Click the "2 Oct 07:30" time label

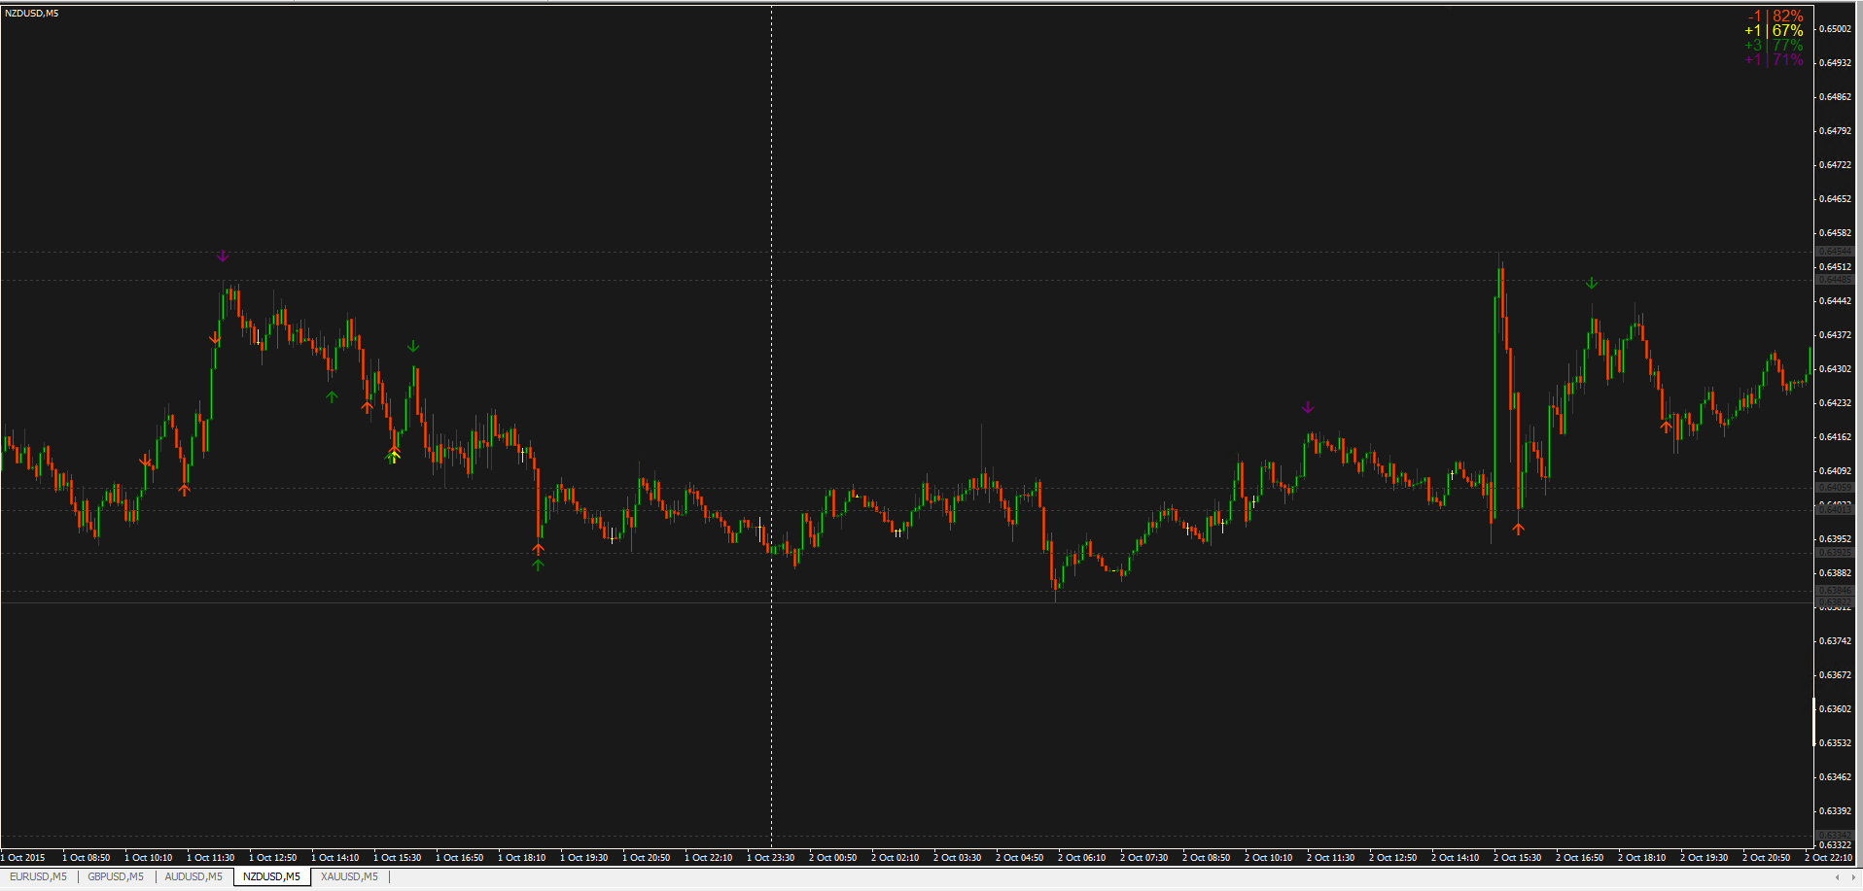click(1144, 858)
